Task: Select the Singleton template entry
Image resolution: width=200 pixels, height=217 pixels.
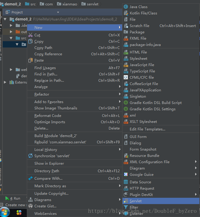Action: click(161, 96)
